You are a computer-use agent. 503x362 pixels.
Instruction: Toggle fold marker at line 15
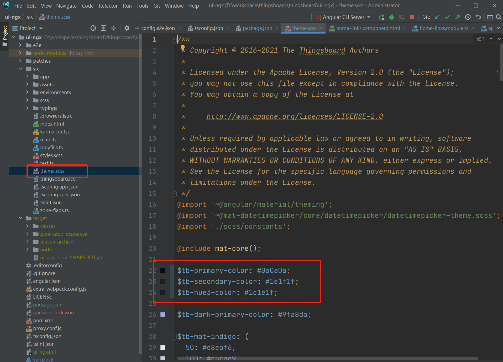click(x=174, y=193)
